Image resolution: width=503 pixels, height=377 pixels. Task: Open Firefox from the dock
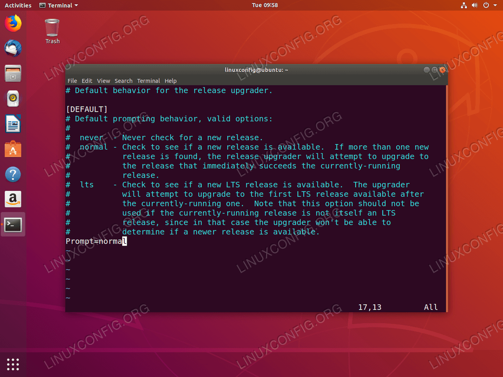click(13, 24)
